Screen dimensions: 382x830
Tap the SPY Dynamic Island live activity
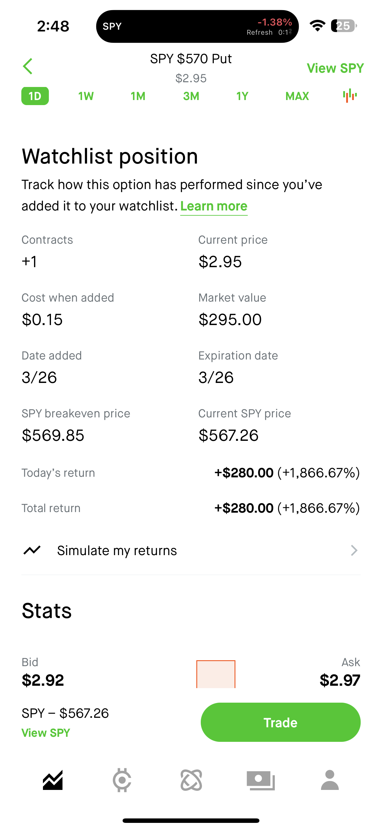click(x=197, y=26)
